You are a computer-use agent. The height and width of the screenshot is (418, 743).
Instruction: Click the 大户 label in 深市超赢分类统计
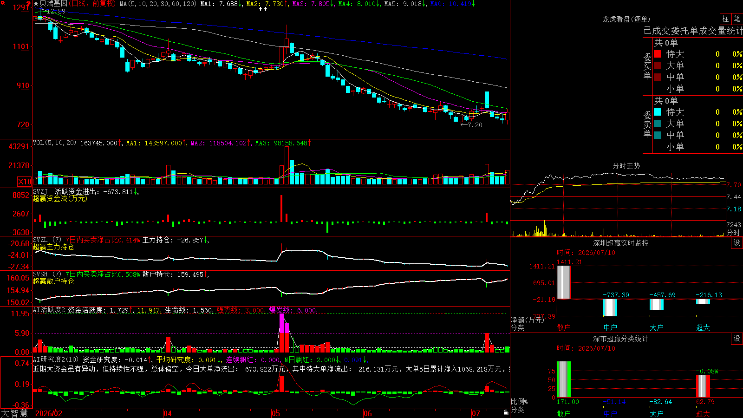(x=657, y=414)
